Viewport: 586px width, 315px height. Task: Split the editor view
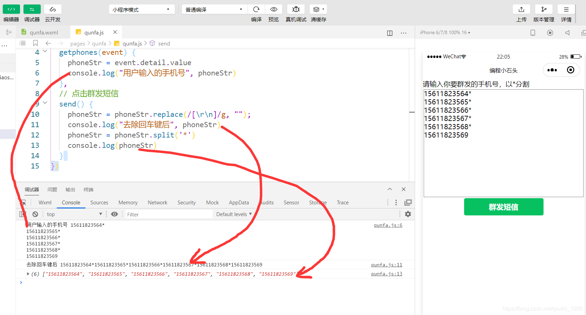pos(390,33)
